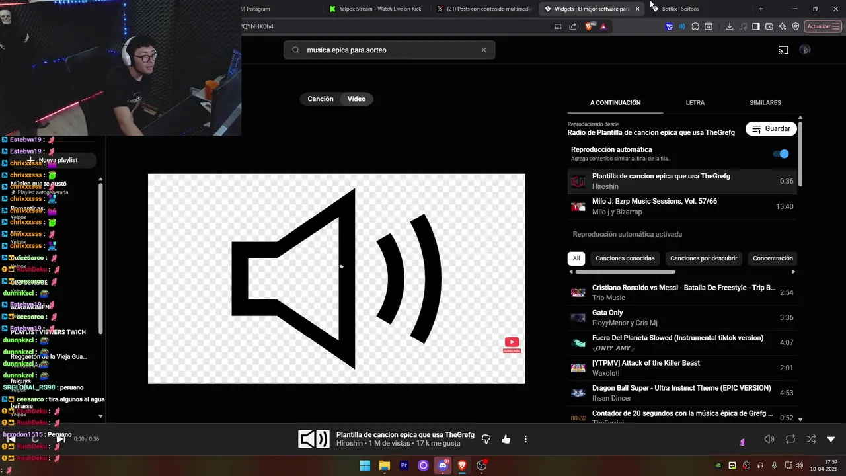Close the Widgets browser tab
Screen dimensions: 846x476
click(x=637, y=9)
